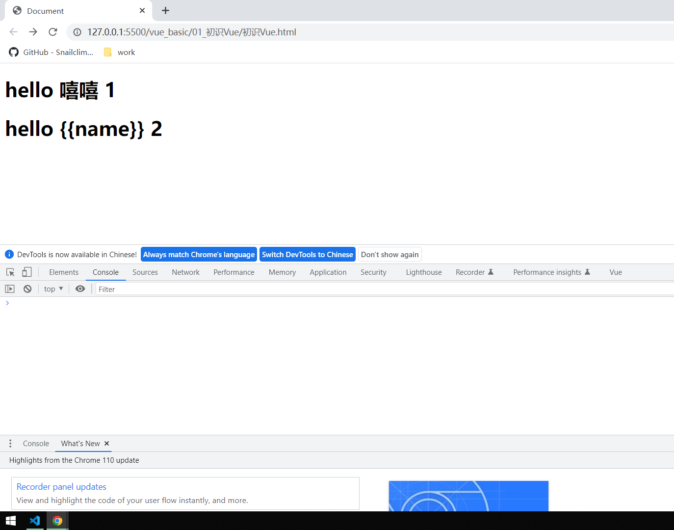Click the 'hello {{name}} 2' heading
Viewport: 674px width, 530px height.
tap(84, 129)
